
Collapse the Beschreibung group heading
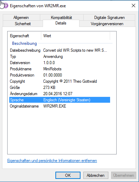pos(24,43)
